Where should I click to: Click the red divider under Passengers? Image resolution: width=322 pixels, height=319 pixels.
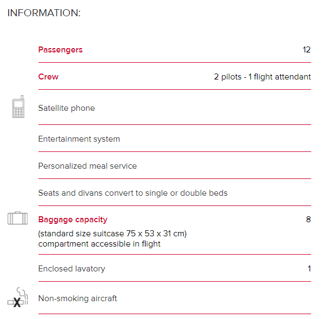175,62
